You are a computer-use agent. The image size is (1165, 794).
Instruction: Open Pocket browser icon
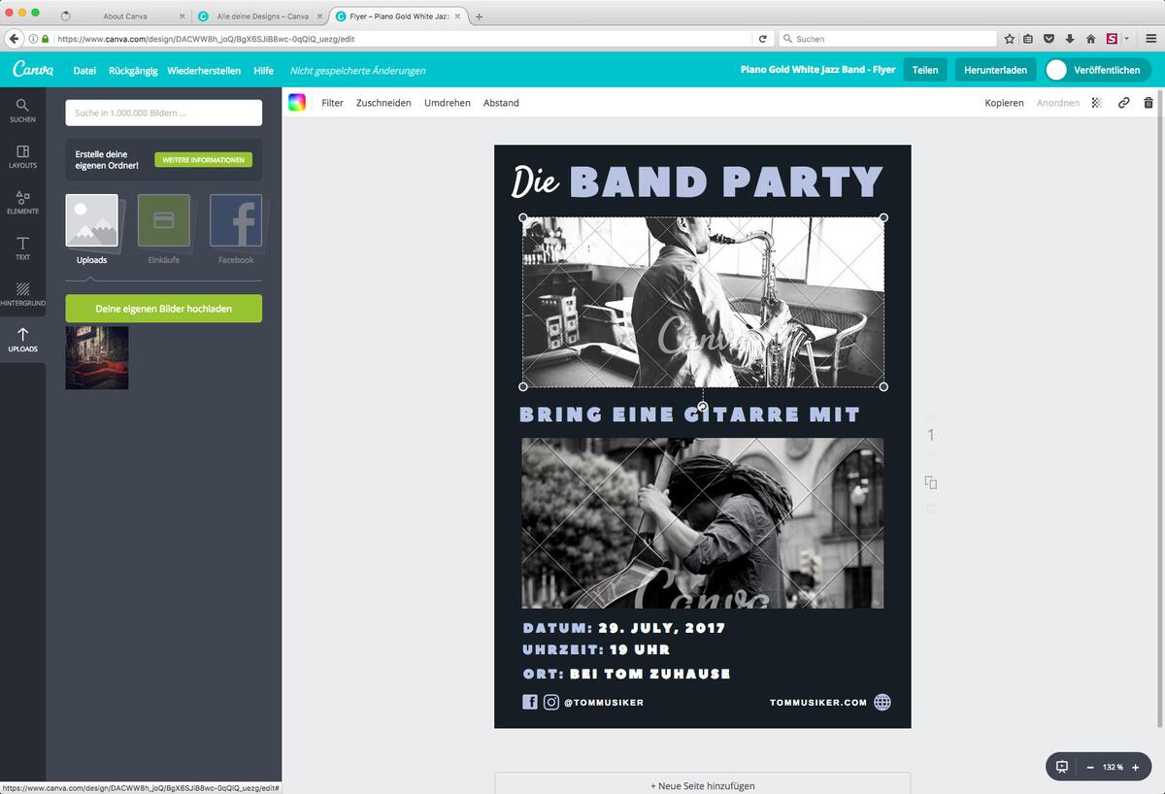(x=1049, y=39)
